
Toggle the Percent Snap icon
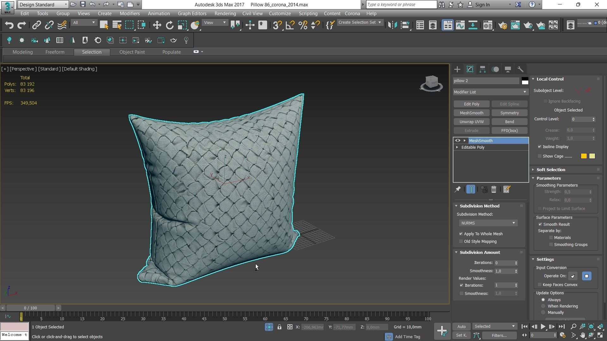click(x=303, y=25)
